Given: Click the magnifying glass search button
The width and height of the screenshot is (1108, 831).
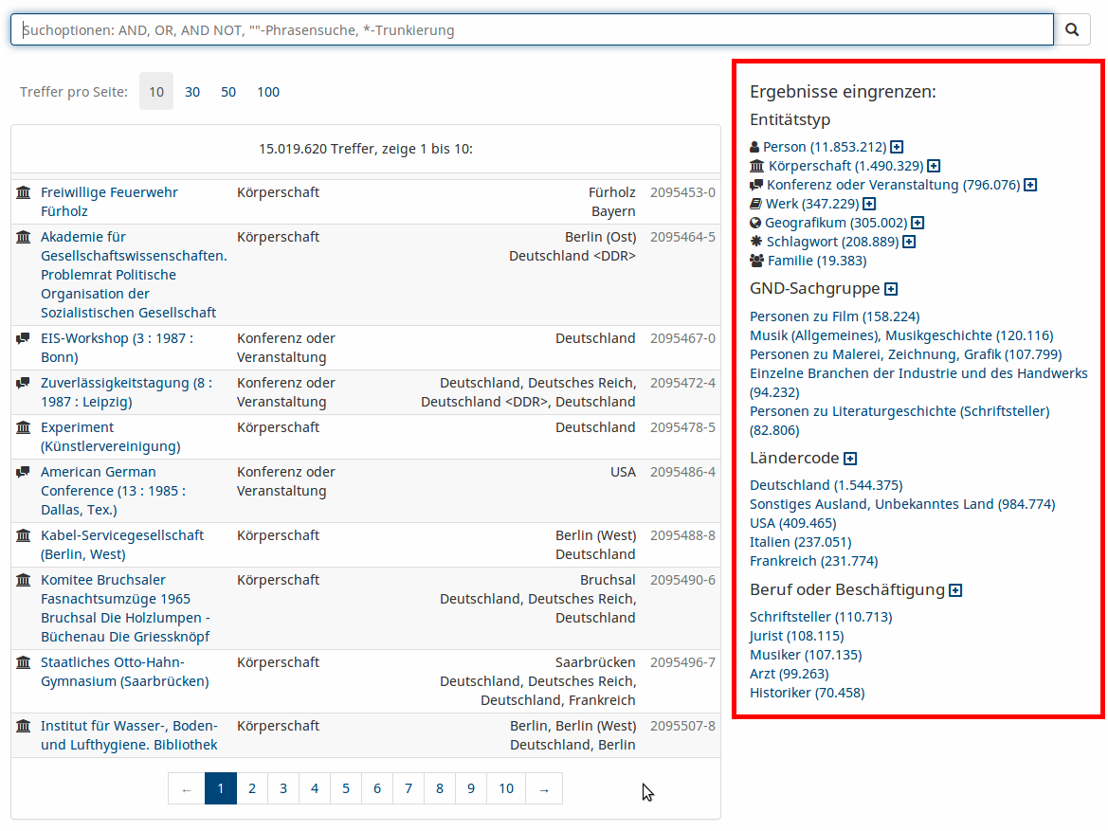Looking at the screenshot, I should (1072, 29).
